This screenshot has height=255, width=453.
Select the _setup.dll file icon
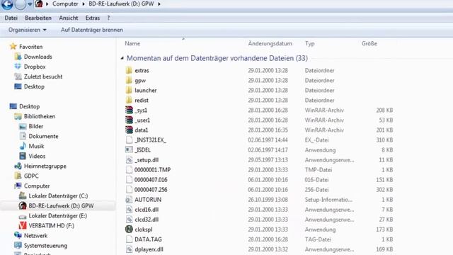(x=129, y=159)
